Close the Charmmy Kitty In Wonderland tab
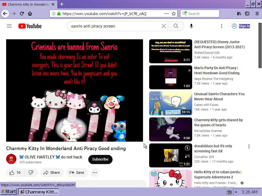Image resolution: width=262 pixels, height=196 pixels. pos(53,4)
